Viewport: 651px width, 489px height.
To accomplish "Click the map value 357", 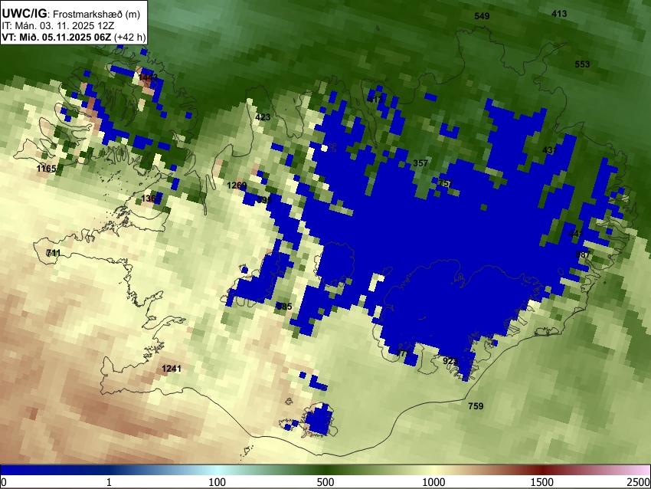I will coord(420,163).
